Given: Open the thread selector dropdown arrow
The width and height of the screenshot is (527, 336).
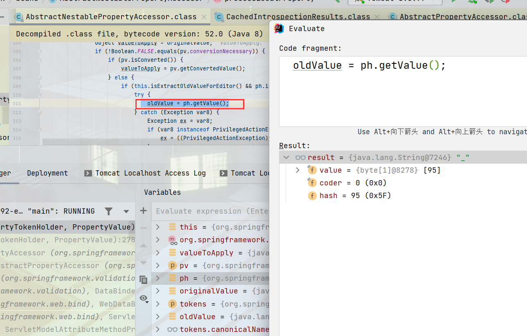Looking at the screenshot, I should (126, 211).
